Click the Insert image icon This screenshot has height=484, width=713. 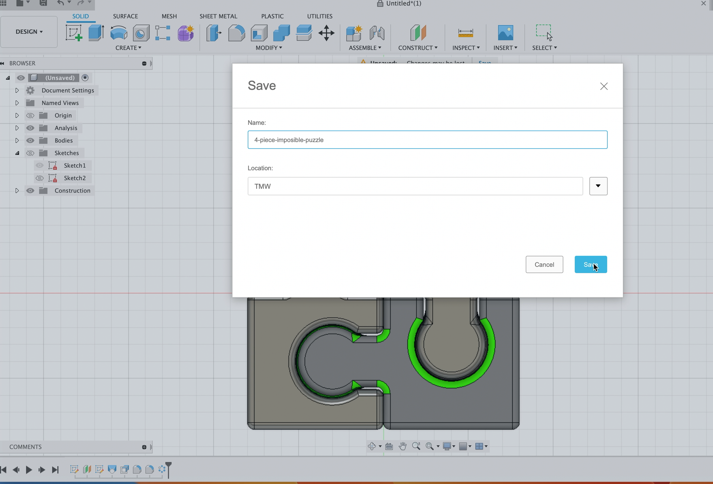[505, 33]
